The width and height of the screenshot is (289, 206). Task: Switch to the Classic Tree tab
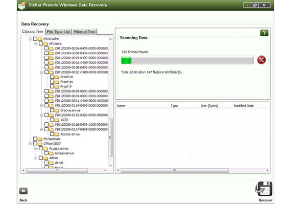33,31
